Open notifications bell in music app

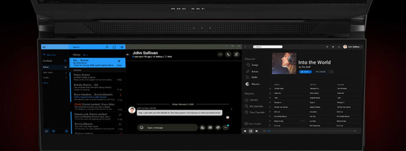(x=333, y=47)
